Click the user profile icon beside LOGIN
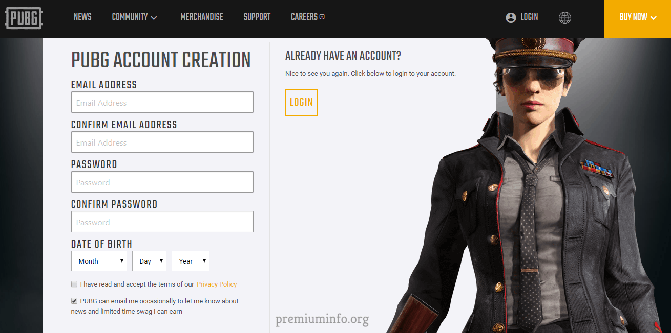Screen dimensions: 671x333 pos(511,18)
